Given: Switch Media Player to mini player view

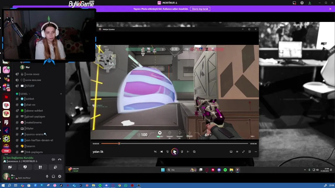Looking at the screenshot, I should 250,152.
